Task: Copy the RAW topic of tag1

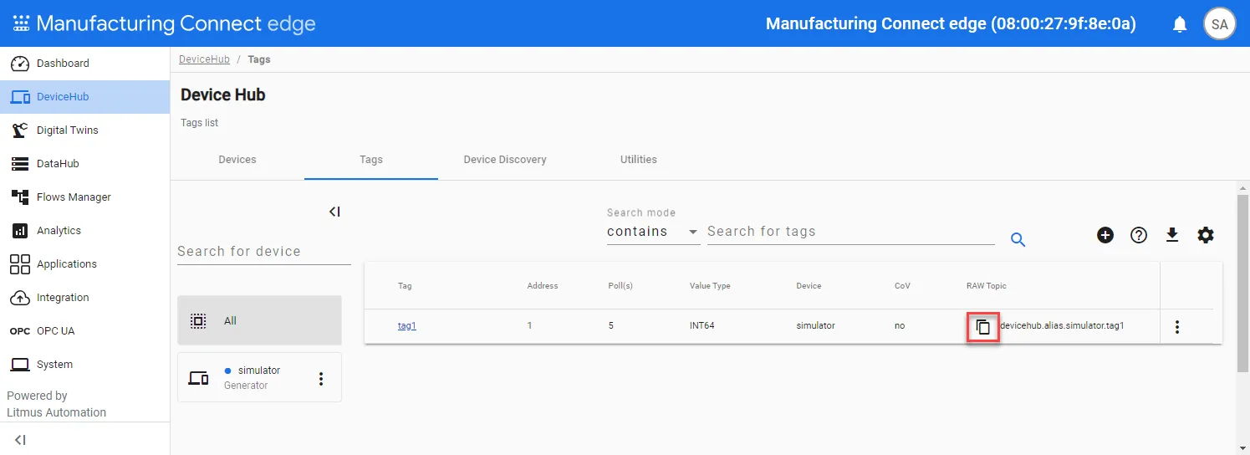Action: (983, 327)
